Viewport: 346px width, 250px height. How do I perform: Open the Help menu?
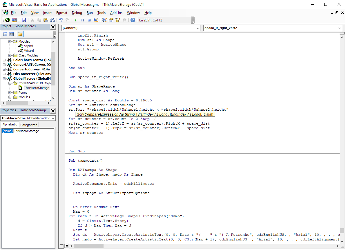[148, 13]
